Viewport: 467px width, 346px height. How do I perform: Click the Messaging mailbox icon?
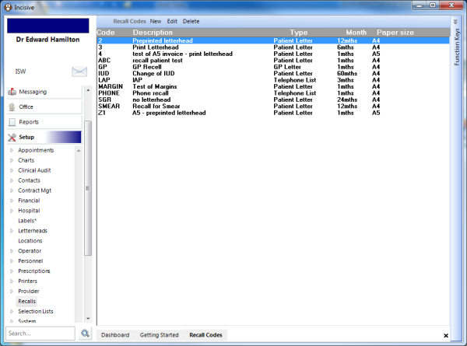[12, 92]
